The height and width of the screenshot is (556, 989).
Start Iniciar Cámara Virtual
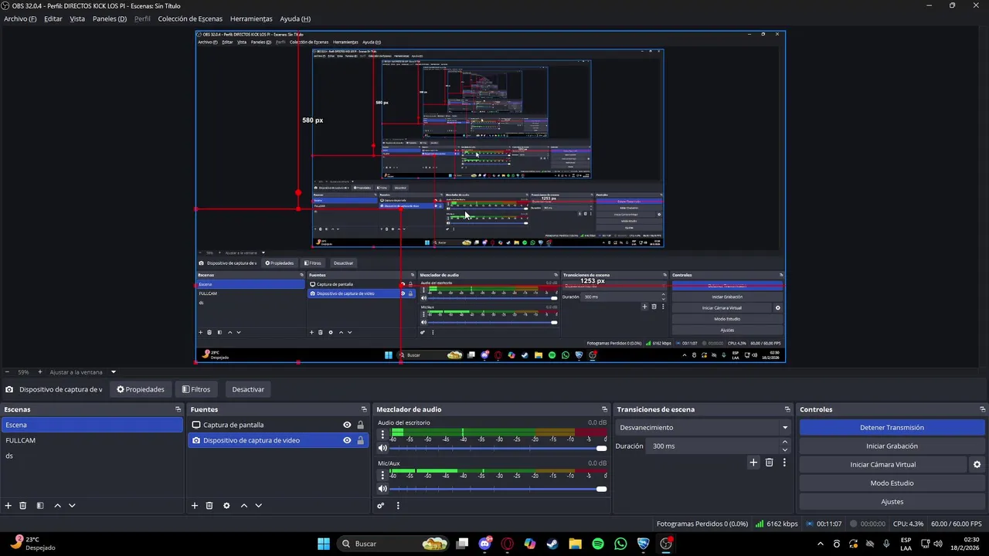click(882, 465)
